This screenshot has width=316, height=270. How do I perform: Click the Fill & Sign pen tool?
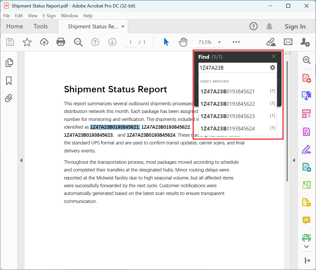[x=306, y=149]
